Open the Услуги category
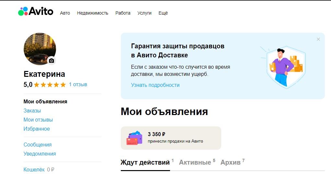This screenshot has height=174, width=331. 144,13
